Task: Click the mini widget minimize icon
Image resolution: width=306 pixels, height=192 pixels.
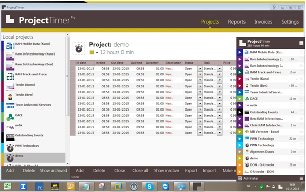Action: click(301, 43)
